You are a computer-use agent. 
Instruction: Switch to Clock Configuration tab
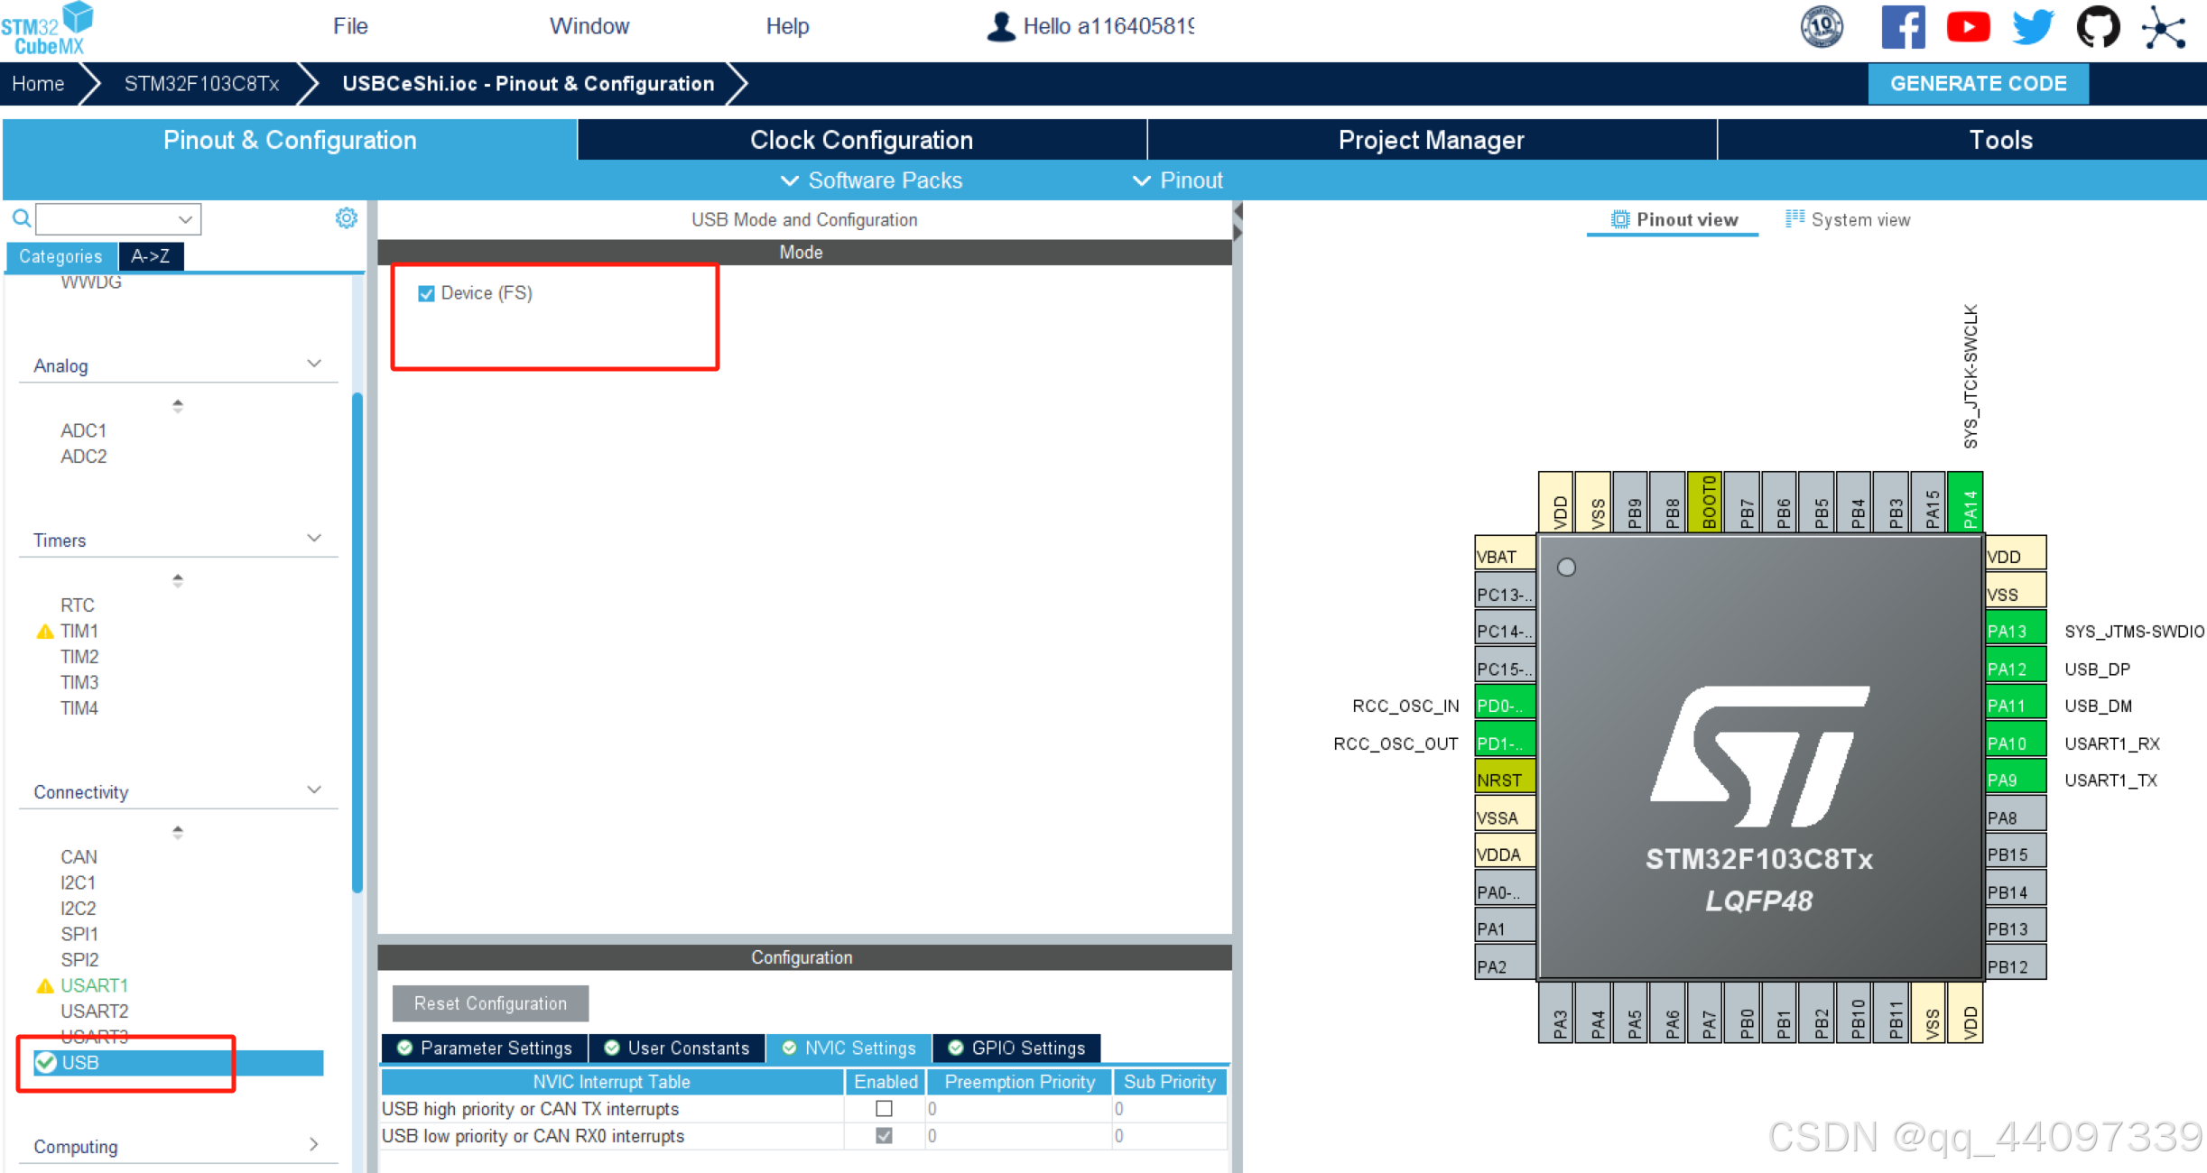point(861,140)
